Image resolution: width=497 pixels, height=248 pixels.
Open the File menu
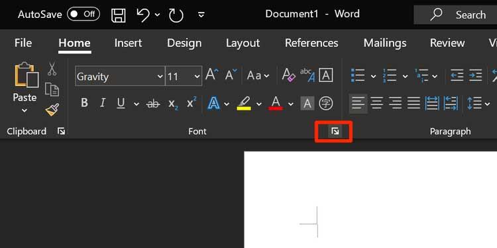[x=23, y=43]
